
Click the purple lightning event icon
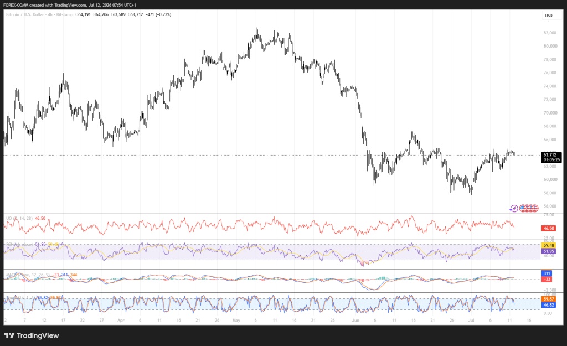pos(514,209)
